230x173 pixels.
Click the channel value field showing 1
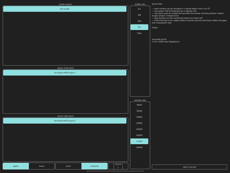click(x=118, y=166)
